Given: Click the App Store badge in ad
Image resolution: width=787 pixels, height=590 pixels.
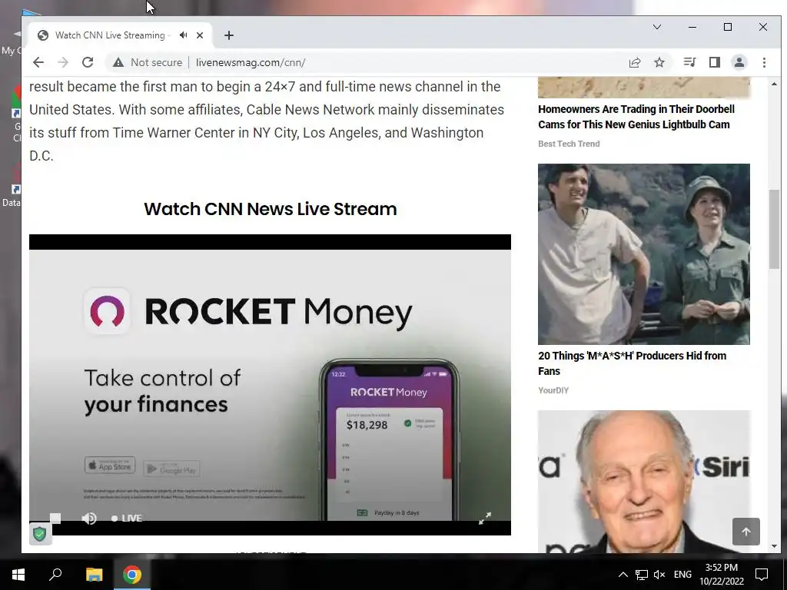Looking at the screenshot, I should pyautogui.click(x=110, y=465).
